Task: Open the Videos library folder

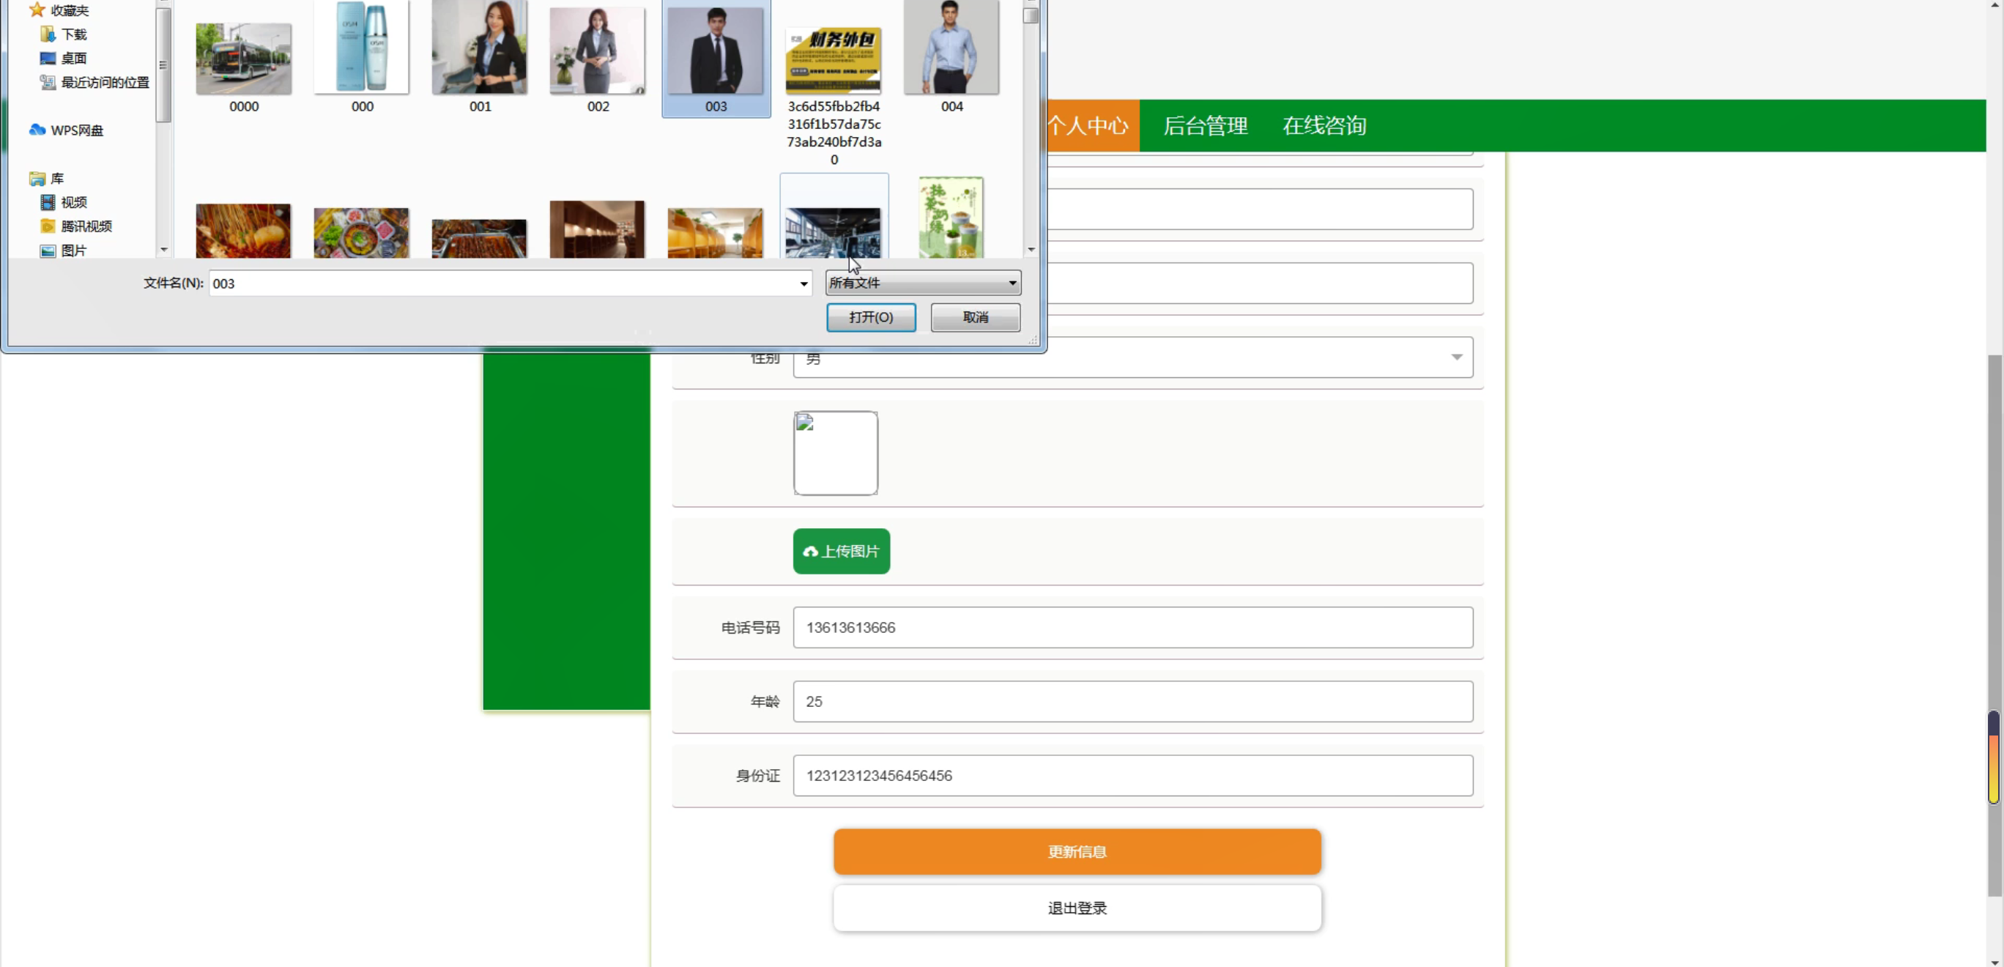Action: click(x=73, y=202)
